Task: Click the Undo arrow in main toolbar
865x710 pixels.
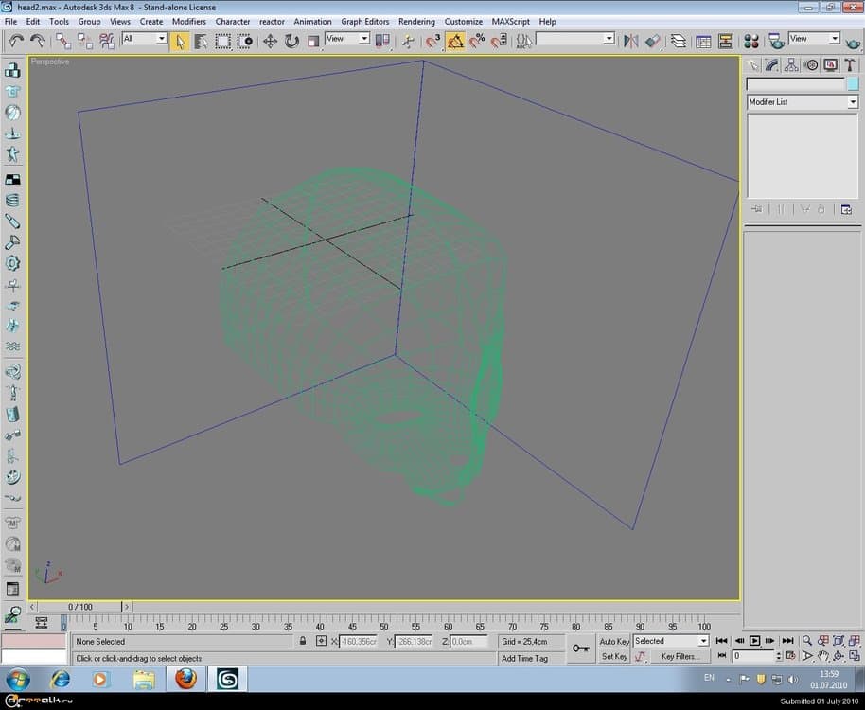Action: point(16,41)
